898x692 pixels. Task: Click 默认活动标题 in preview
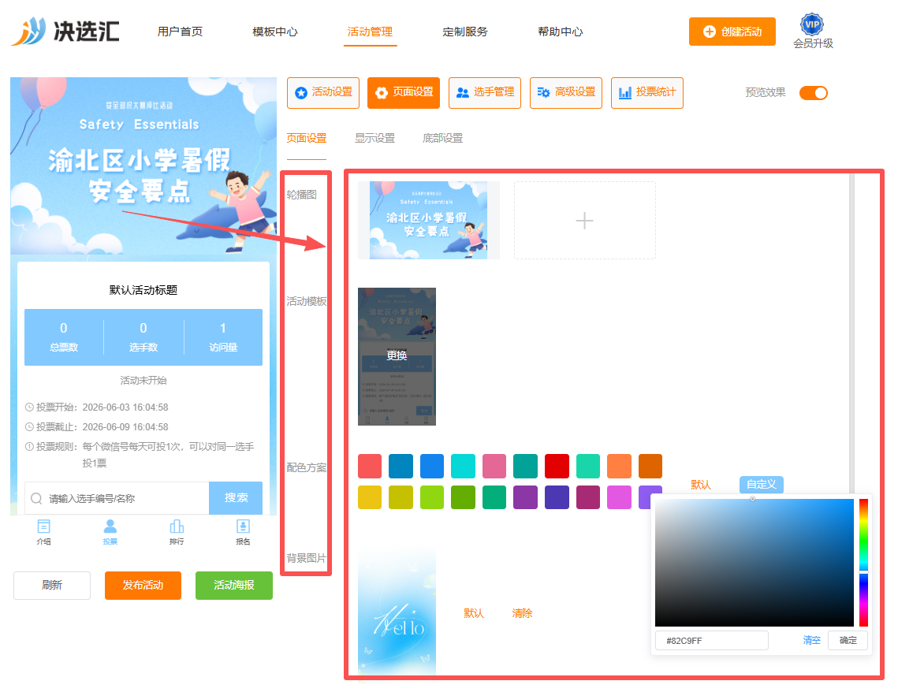143,290
